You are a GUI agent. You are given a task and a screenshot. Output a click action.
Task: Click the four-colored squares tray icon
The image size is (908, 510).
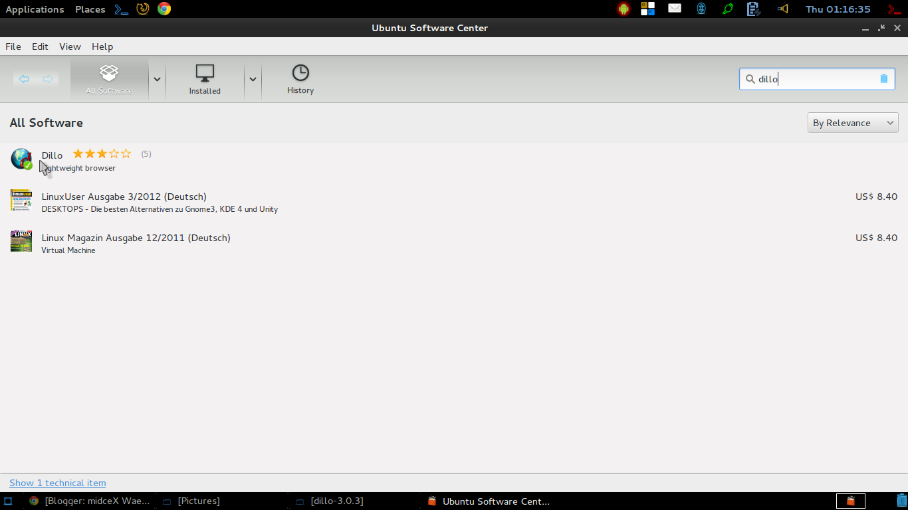click(x=647, y=9)
